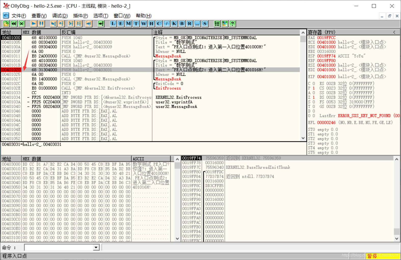401x260 pixels.
Task: Open the 插件(P) menu
Action: [x=81, y=16]
